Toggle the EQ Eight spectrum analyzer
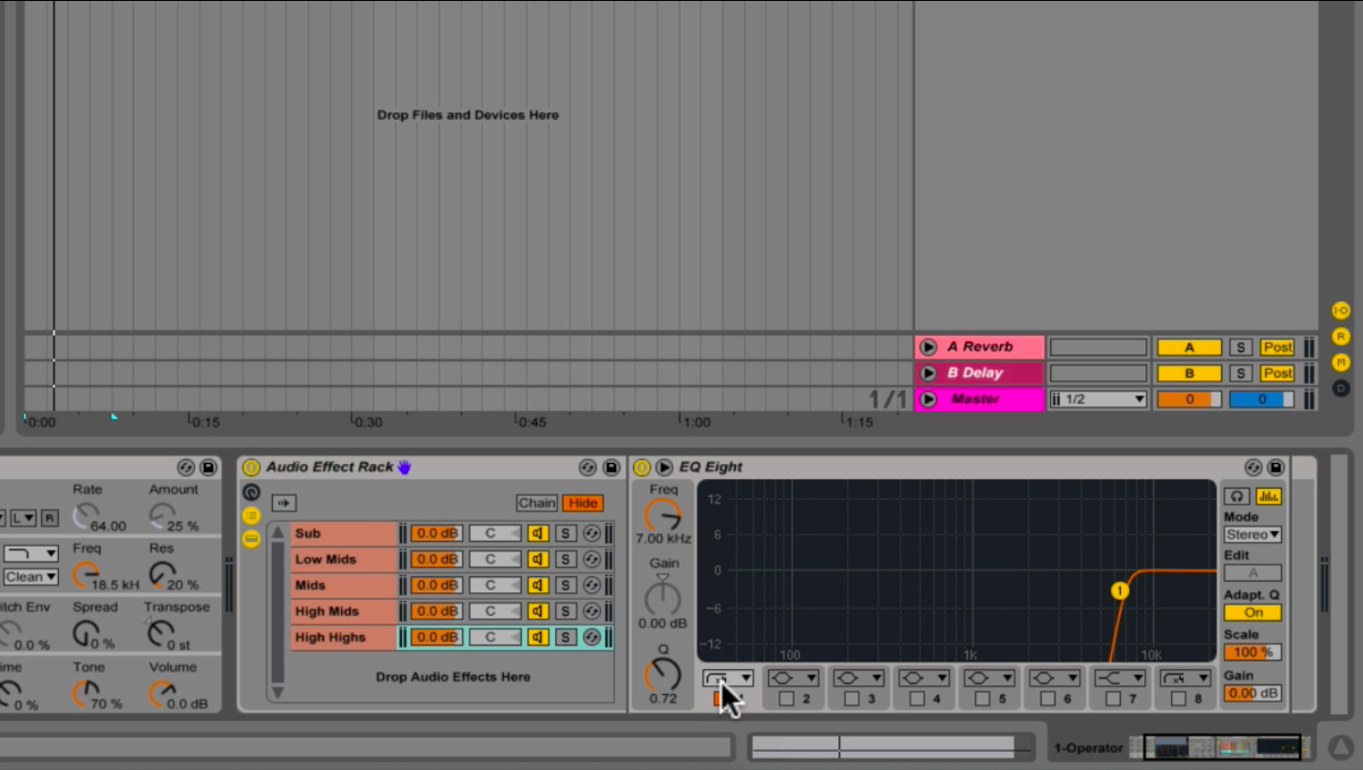 [x=1268, y=496]
